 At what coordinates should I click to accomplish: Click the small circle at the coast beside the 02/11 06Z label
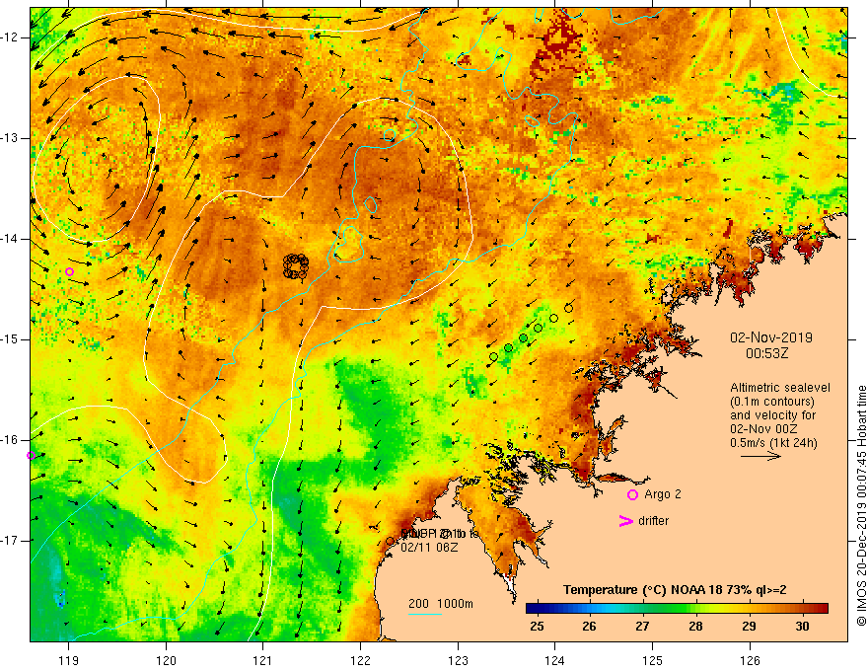coord(391,541)
